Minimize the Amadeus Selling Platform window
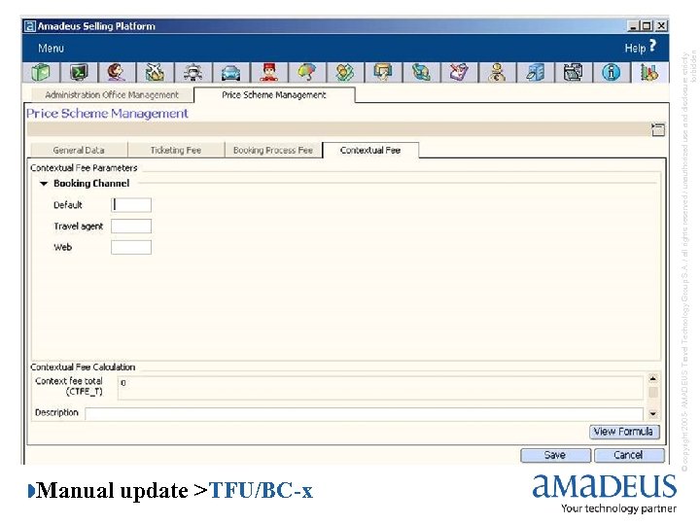 pyautogui.click(x=633, y=26)
